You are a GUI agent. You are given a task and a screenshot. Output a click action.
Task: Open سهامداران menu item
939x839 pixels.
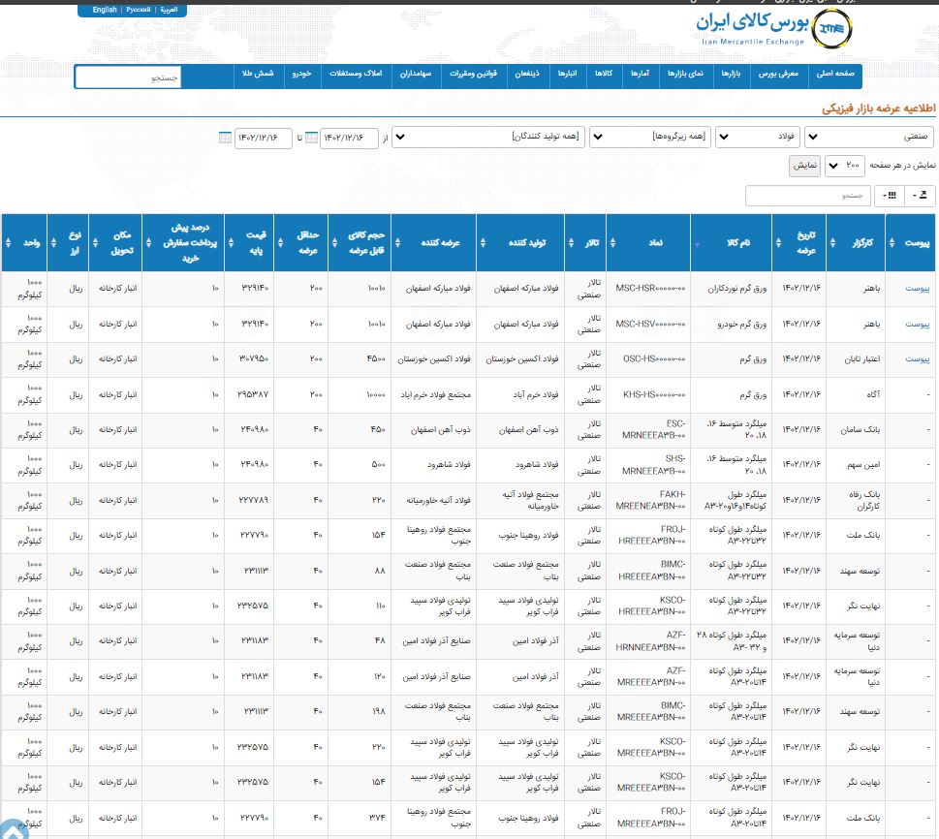(x=416, y=74)
